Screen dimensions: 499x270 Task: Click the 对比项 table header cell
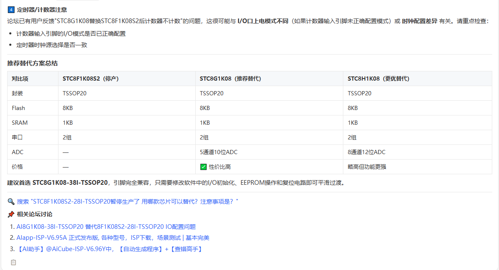coord(33,79)
